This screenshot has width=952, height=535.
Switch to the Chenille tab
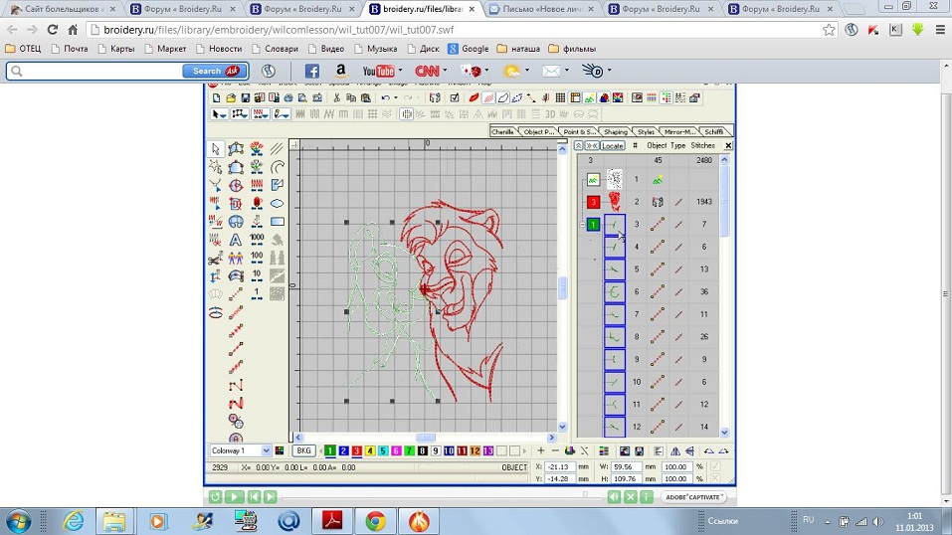tap(503, 131)
